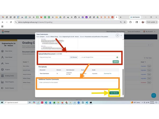Open Teams in the sidebar
Viewport: 159px width, 119px height.
pyautogui.click(x=9, y=63)
